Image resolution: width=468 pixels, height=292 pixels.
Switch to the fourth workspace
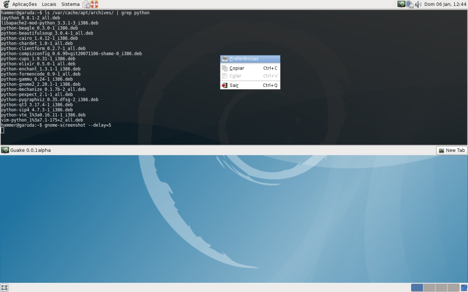[x=453, y=288]
